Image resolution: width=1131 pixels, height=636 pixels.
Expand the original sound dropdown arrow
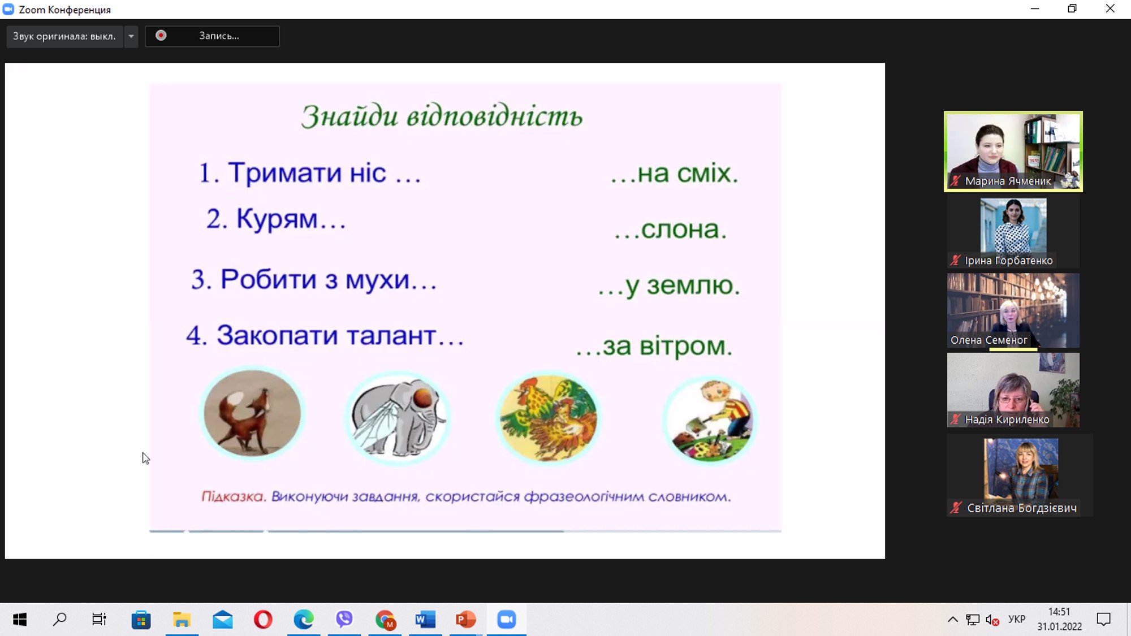131,36
